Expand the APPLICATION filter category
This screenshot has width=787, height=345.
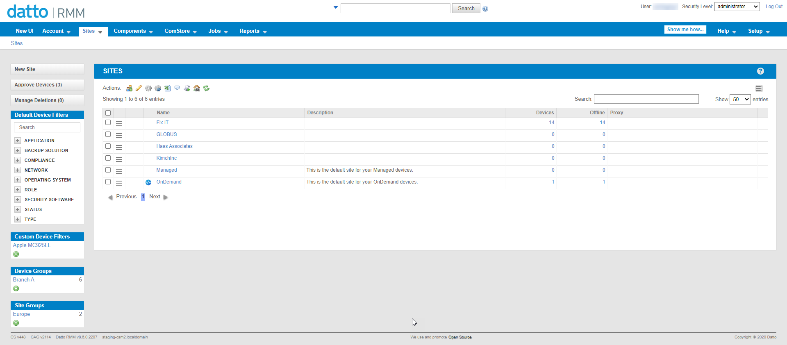coord(18,141)
